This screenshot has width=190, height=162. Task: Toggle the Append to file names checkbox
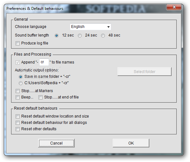pyautogui.click(x=17, y=62)
